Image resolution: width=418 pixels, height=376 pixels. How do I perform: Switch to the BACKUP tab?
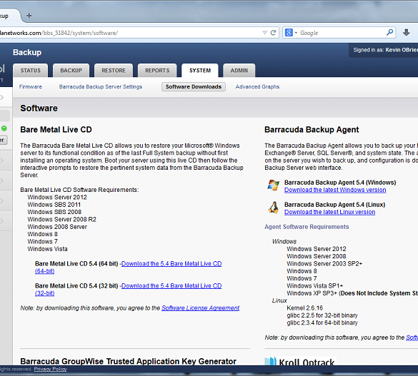[x=71, y=71]
